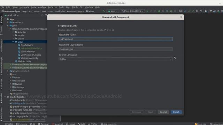The width and height of the screenshot is (223, 125).
Task: Open Git history clock icon
Action: pyautogui.click(x=197, y=11)
